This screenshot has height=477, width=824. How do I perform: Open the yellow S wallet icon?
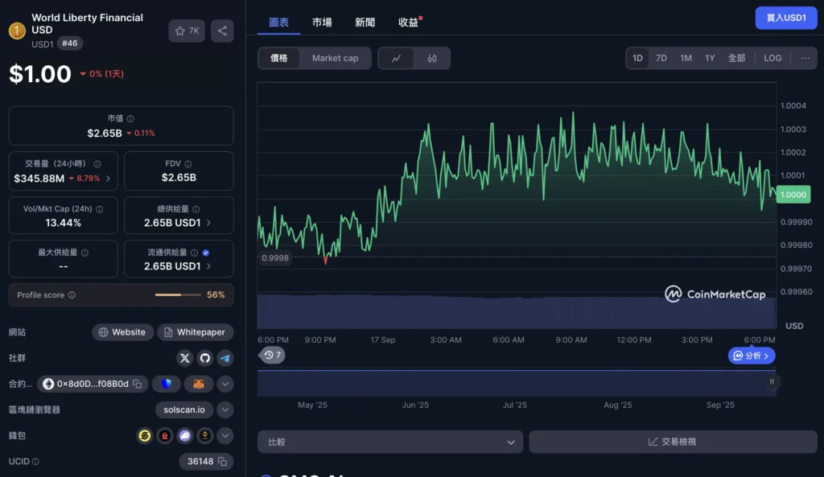[145, 435]
